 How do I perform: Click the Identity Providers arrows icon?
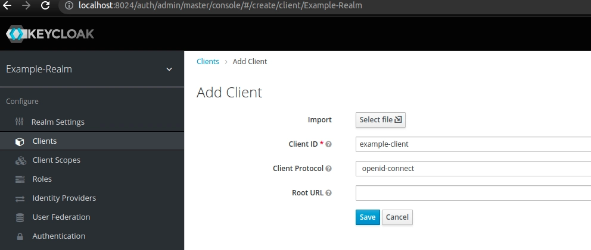20,198
